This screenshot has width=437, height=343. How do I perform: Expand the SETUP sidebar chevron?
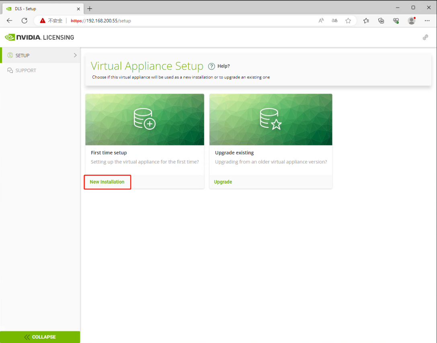point(75,55)
